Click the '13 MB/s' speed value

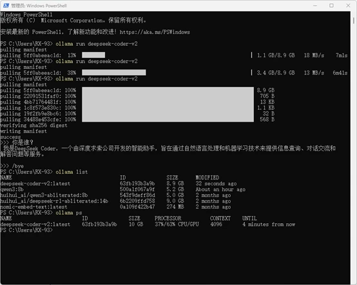(x=314, y=73)
